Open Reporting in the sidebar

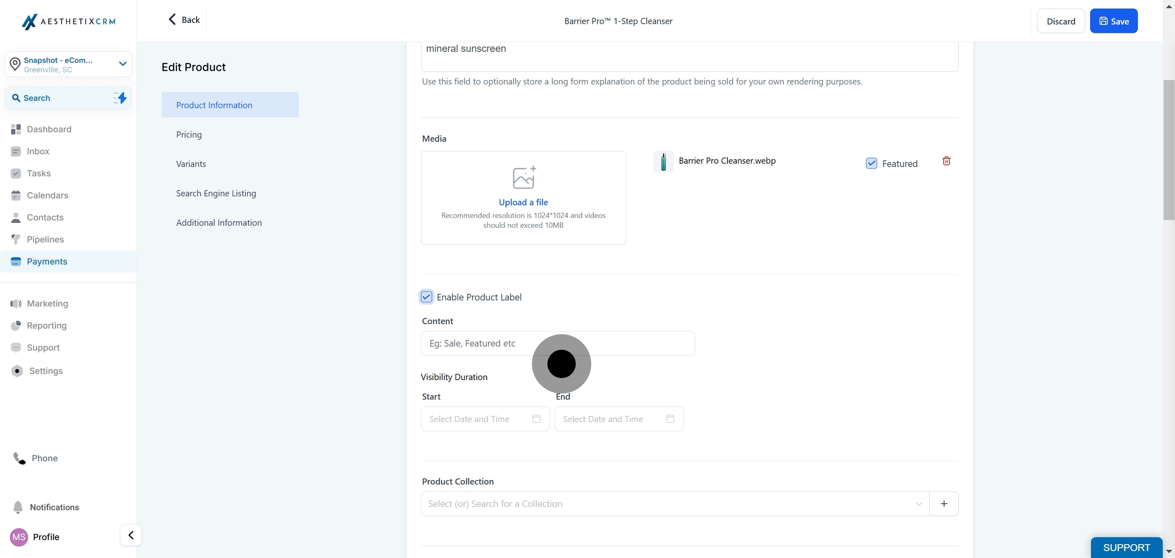[x=47, y=325]
